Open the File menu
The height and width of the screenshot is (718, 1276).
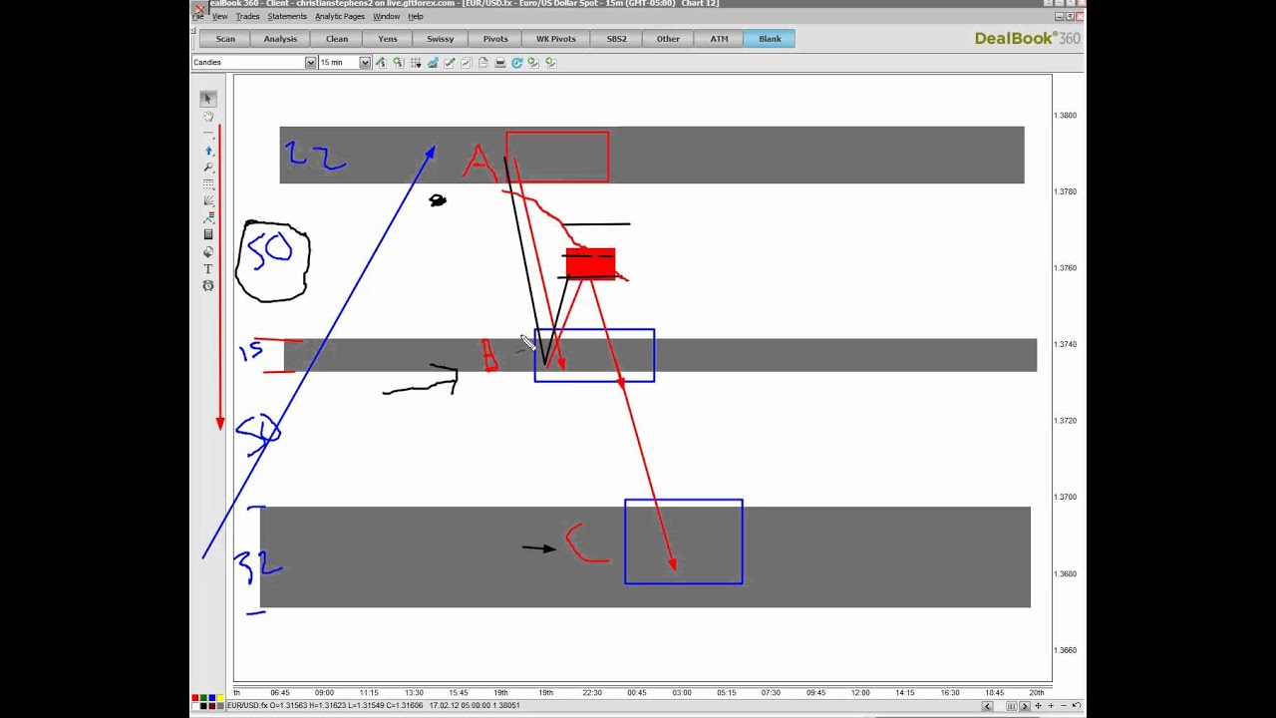(x=198, y=17)
